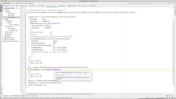Viewport: 176px width, 99px height.
Task: Open the Event Log tool window
Action: point(170,96)
